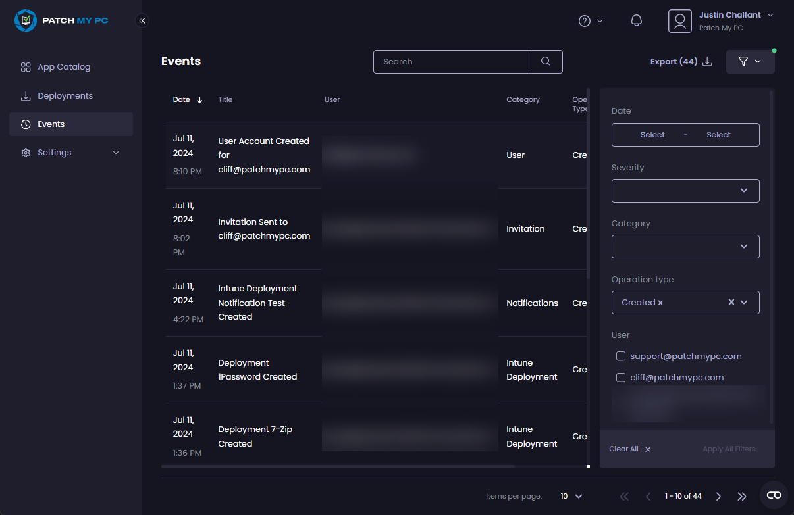
Task: Click the Events clock icon in sidebar
Action: pos(25,124)
